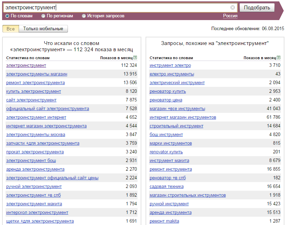290x225 pixels.
Task: Open 'ремонт makita' link
Action: point(164,221)
